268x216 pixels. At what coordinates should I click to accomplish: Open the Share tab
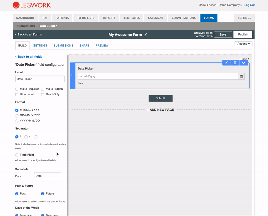[x=84, y=46]
